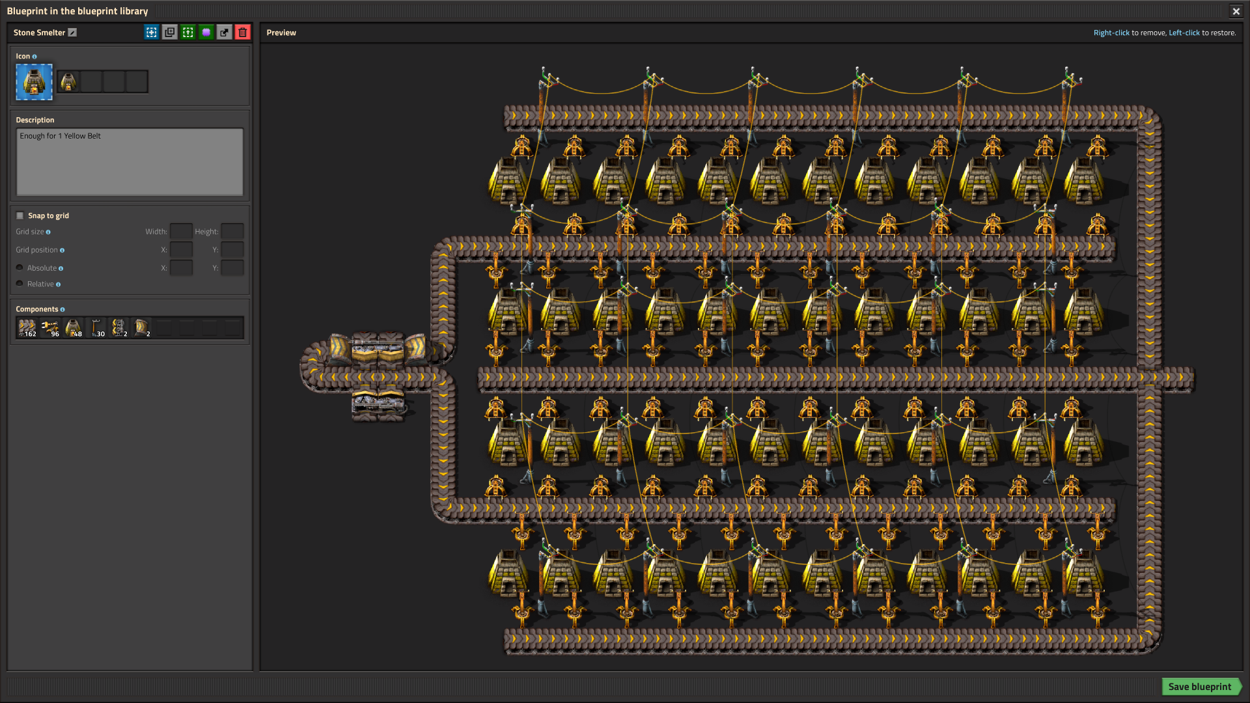The image size is (1250, 703).
Task: Click the stone furnace component showing 48
Action: pyautogui.click(x=74, y=328)
